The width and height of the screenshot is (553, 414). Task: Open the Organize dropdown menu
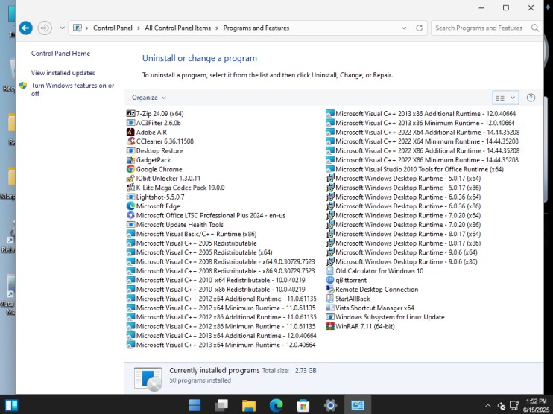coord(148,98)
